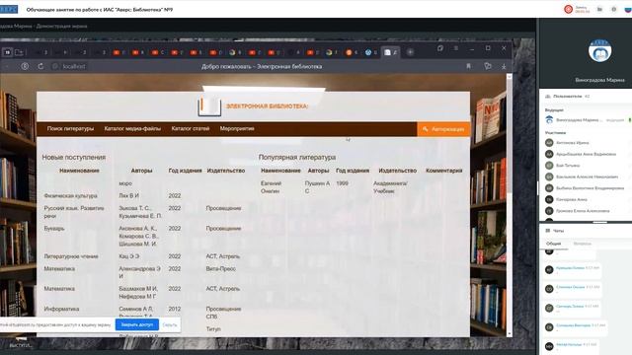
Task: Open Каталог медиа-файлы menu item
Action: (x=132, y=129)
